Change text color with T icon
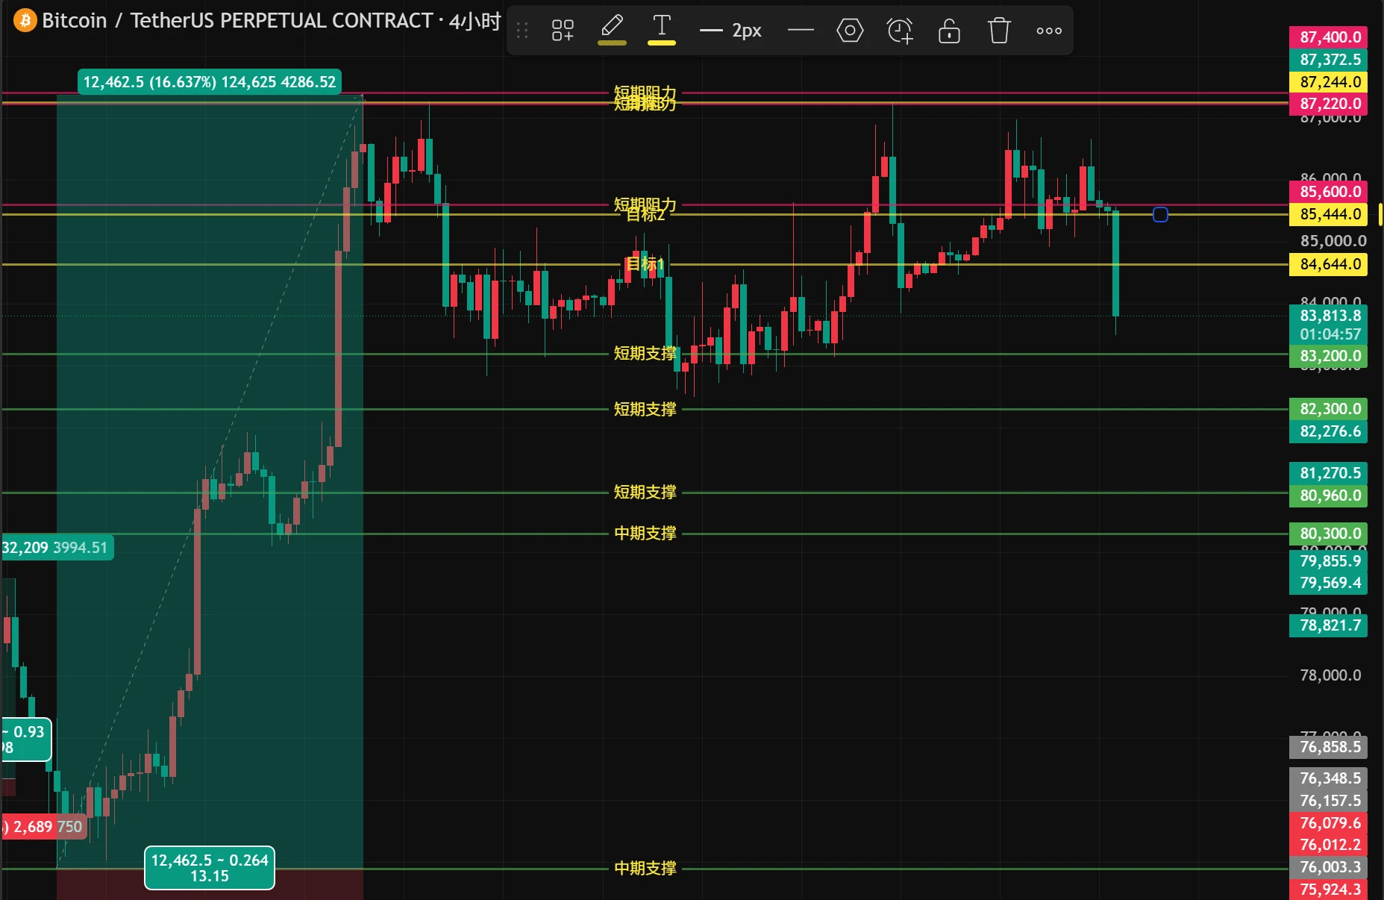The image size is (1384, 900). [x=662, y=30]
